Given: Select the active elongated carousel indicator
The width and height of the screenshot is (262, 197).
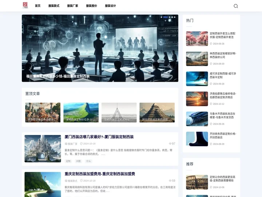Looking at the screenshot, I should [x=166, y=17].
